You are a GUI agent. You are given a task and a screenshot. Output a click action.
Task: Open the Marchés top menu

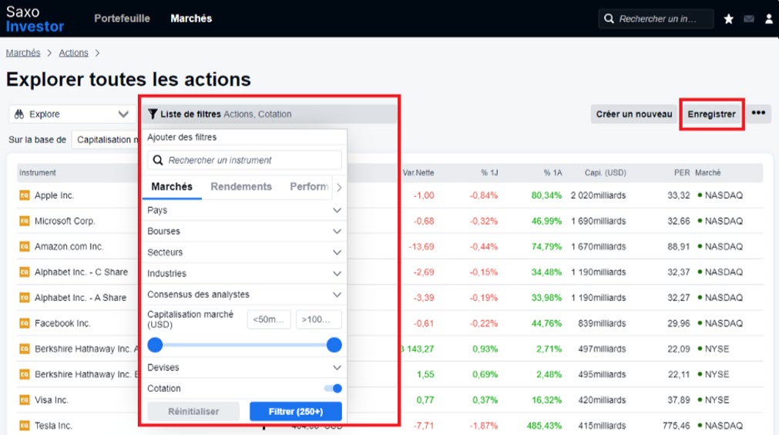click(x=191, y=18)
